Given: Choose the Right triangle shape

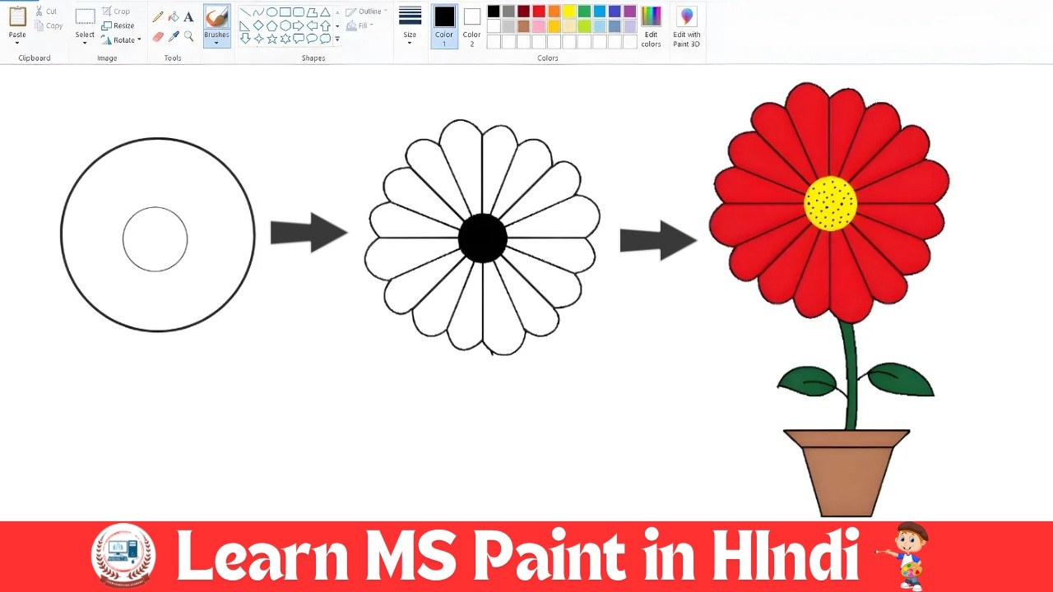Looking at the screenshot, I should [x=245, y=25].
